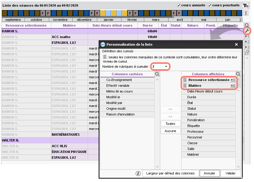The width and height of the screenshot is (254, 182).
Task: Search in the Colonnes affichées list
Action: click(238, 74)
